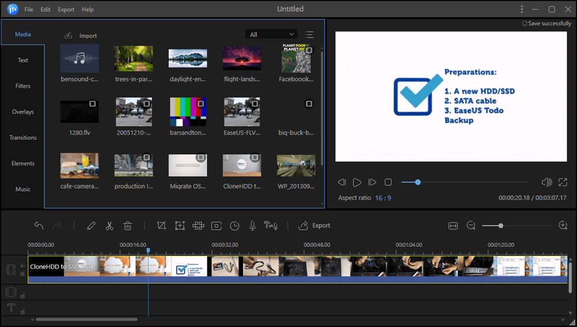
Task: Open the All media filter dropdown
Action: pyautogui.click(x=271, y=35)
